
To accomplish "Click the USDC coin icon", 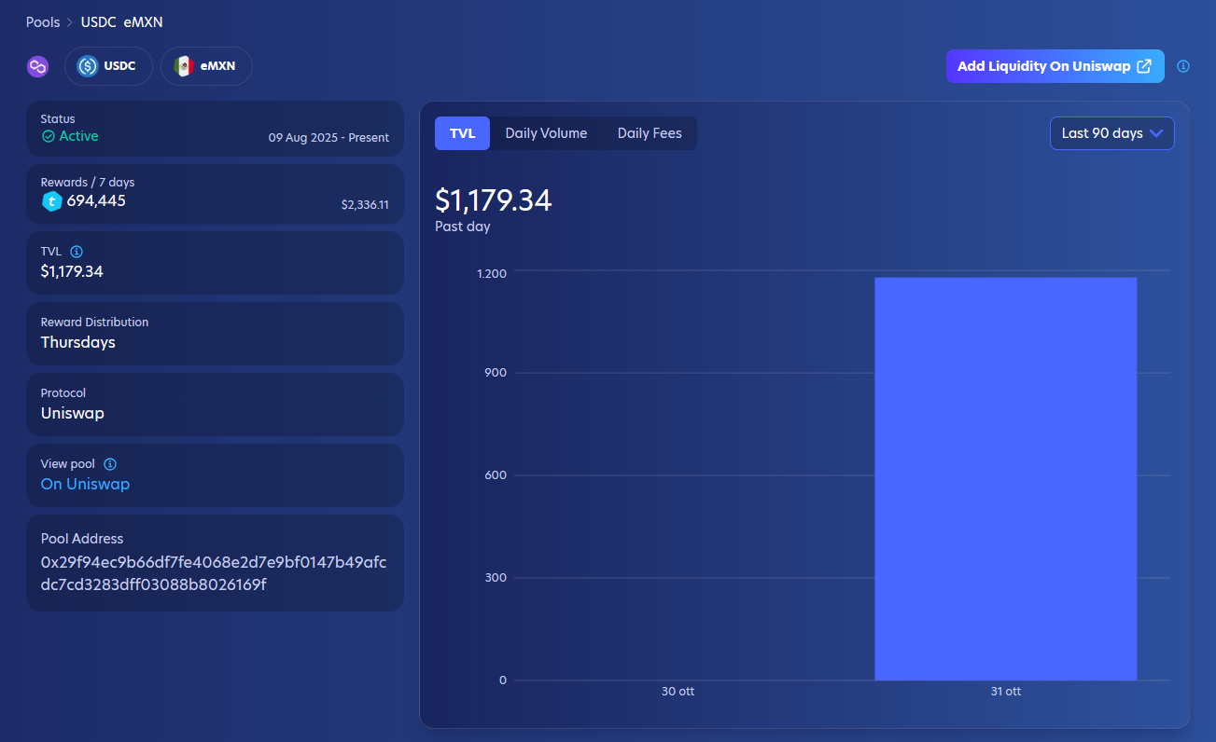I will (x=88, y=66).
